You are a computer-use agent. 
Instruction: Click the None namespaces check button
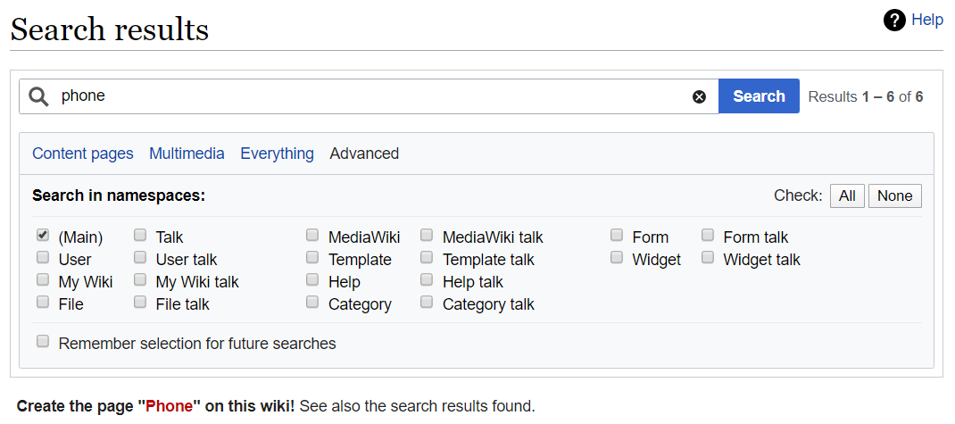coord(894,196)
